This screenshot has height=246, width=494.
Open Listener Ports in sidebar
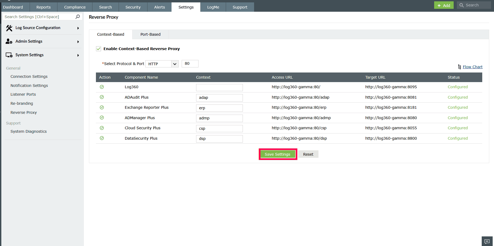(x=23, y=94)
